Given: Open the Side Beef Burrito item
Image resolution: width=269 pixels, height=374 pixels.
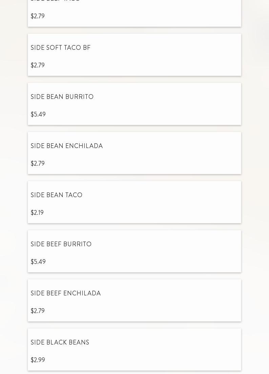Looking at the screenshot, I should 61,245.
